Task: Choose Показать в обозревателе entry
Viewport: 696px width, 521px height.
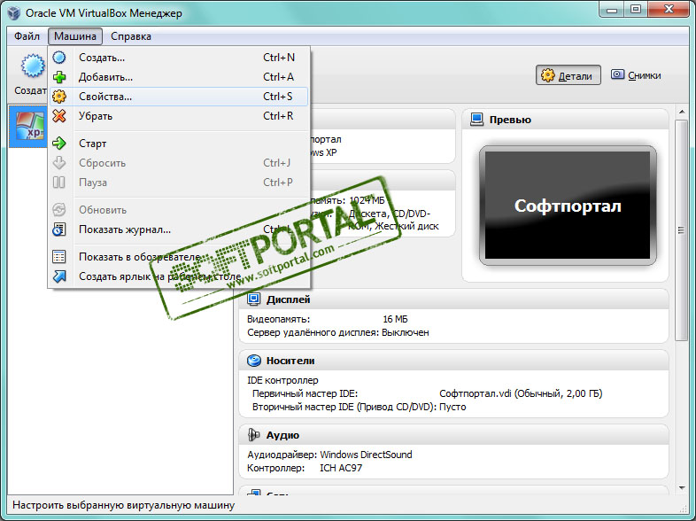Action: point(179,257)
